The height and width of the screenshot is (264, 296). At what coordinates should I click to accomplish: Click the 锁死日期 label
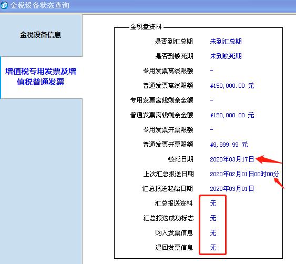(x=180, y=159)
